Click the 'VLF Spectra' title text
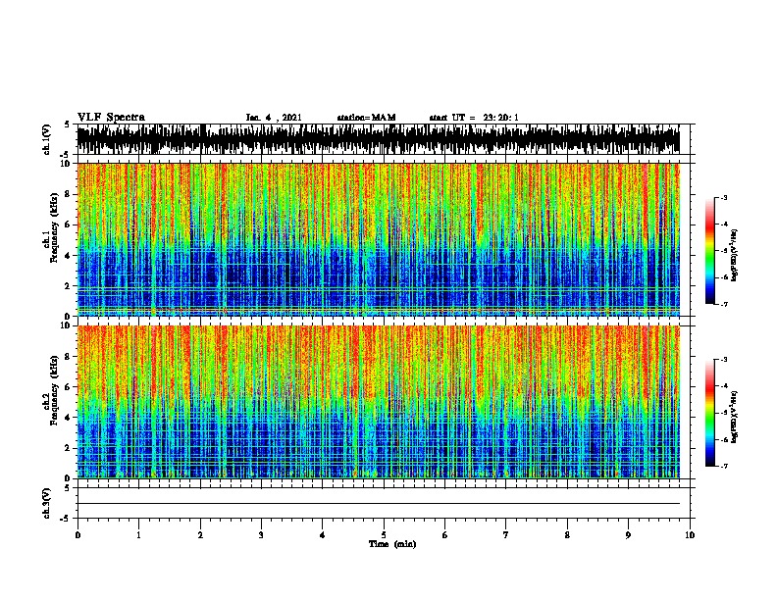Image resolution: width=777 pixels, height=600 pixels. tap(111, 117)
